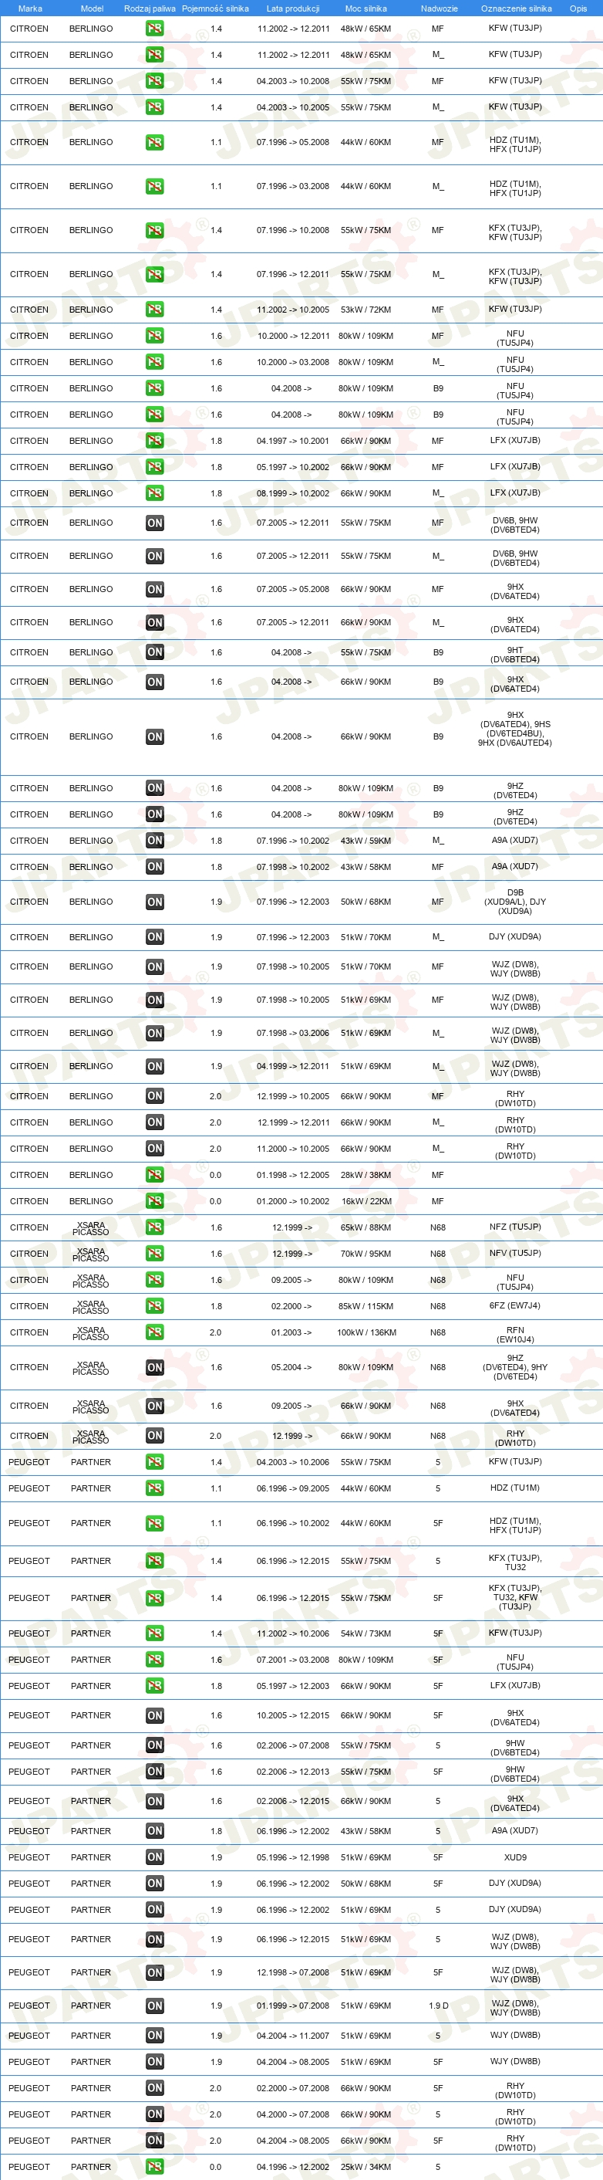Click PB icon in Xsara Picasso 100kW / 136KM row
This screenshot has width=603, height=2180.
click(x=155, y=1332)
